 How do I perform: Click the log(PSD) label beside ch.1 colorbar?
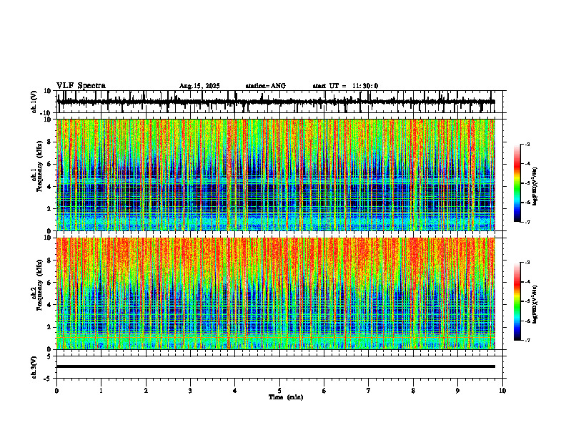[535, 187]
